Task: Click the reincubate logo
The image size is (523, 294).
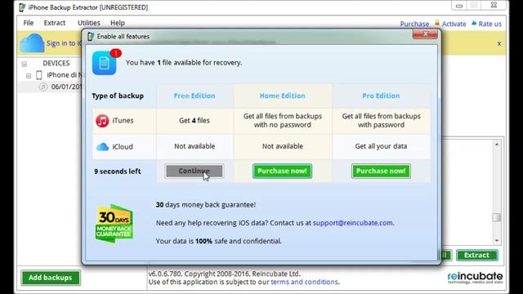Action: click(x=475, y=278)
